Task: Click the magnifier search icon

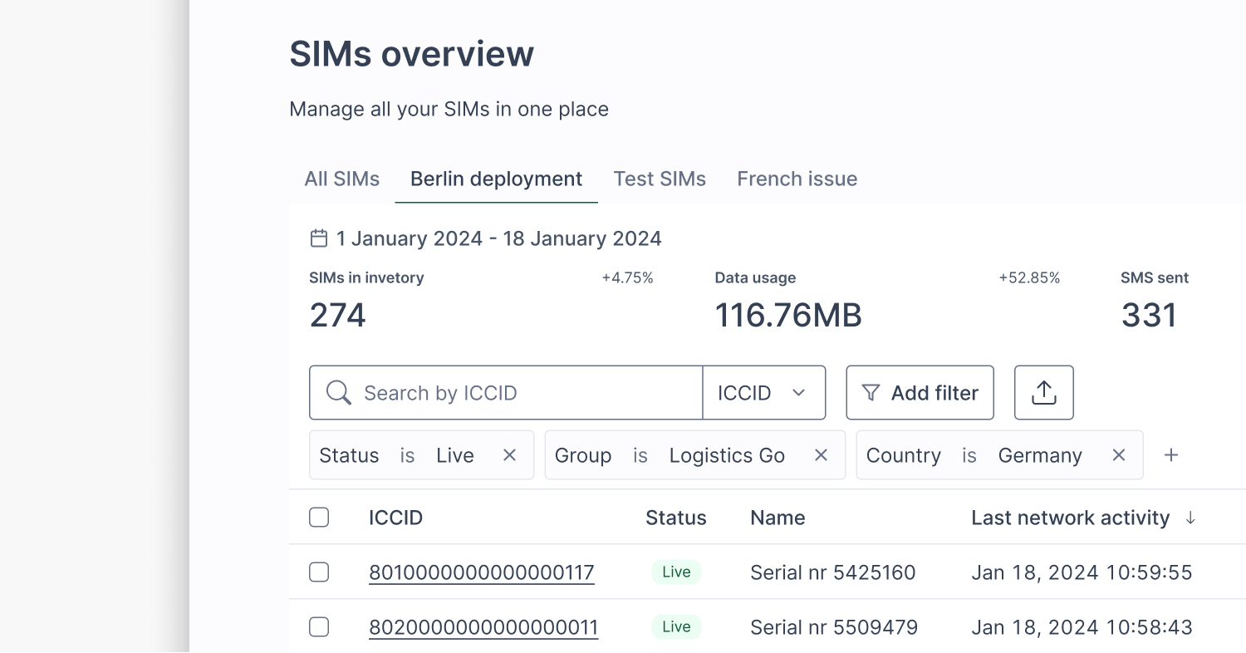Action: [338, 393]
